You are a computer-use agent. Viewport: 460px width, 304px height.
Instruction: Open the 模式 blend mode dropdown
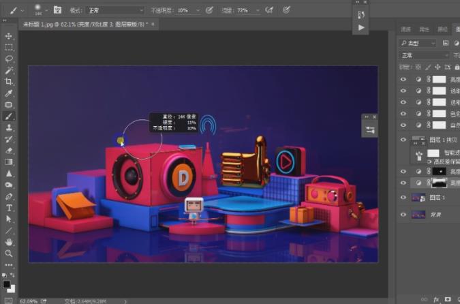click(x=115, y=10)
